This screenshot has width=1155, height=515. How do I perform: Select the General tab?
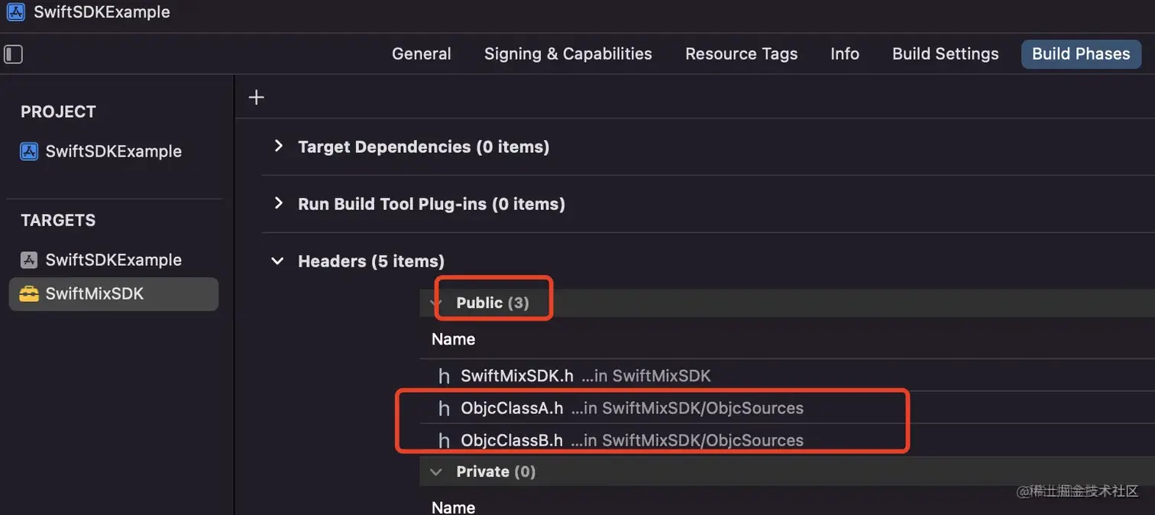(x=421, y=54)
